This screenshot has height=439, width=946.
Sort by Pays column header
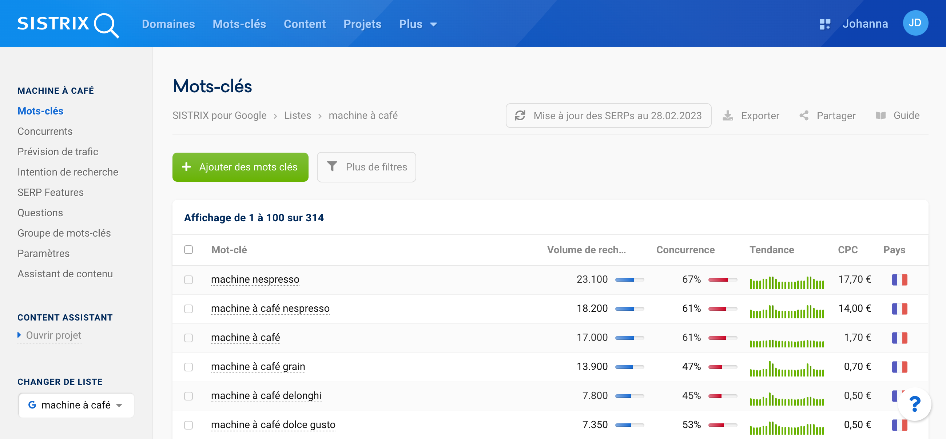tap(894, 250)
